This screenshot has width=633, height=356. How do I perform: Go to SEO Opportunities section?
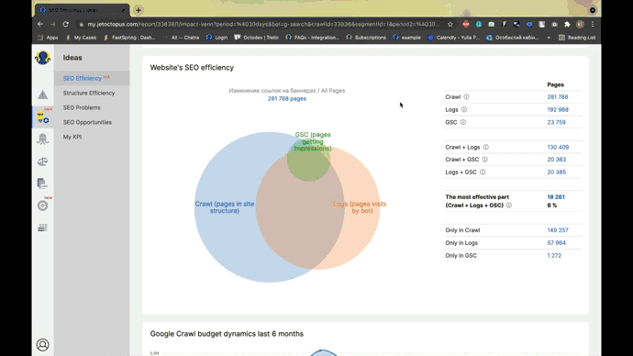(87, 122)
